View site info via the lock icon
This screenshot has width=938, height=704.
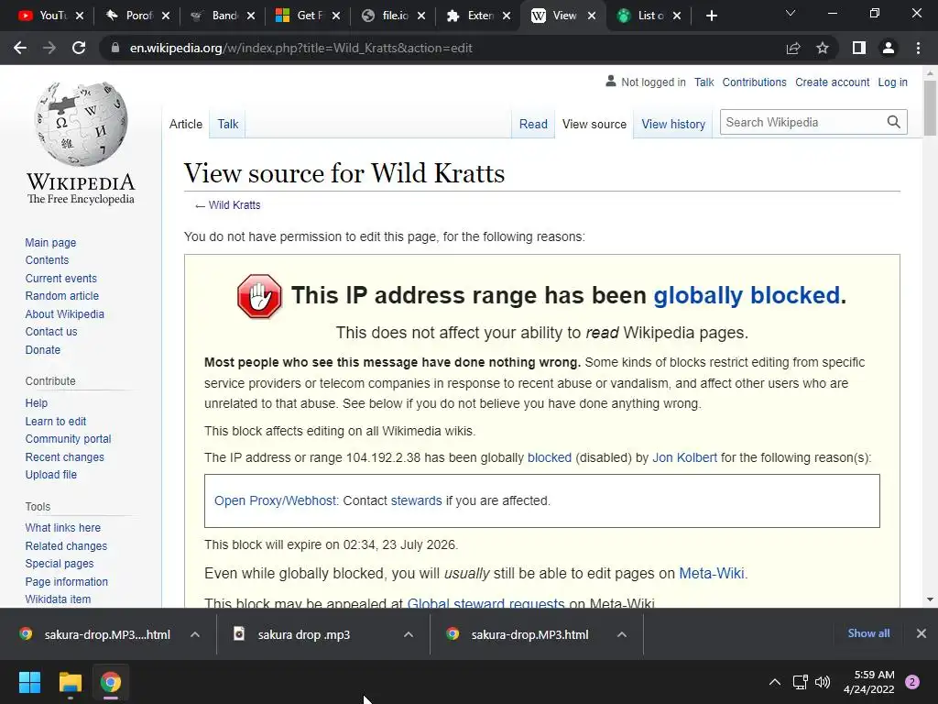[x=115, y=48]
